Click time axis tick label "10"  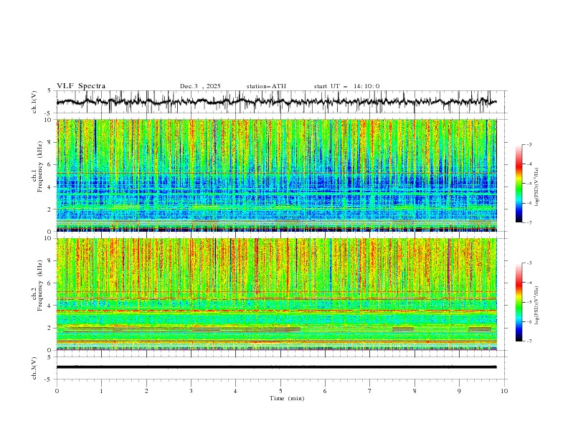504,391
